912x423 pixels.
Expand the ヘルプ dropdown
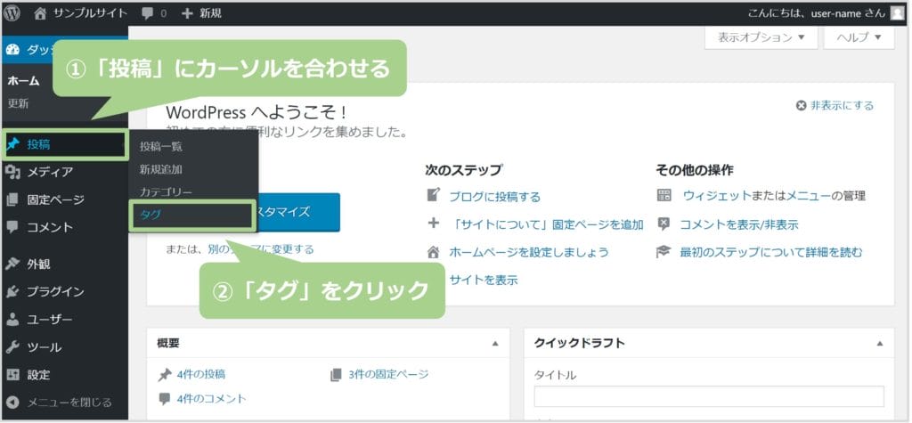point(859,37)
